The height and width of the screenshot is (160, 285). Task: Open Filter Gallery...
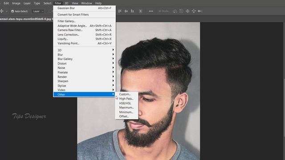(x=84, y=21)
